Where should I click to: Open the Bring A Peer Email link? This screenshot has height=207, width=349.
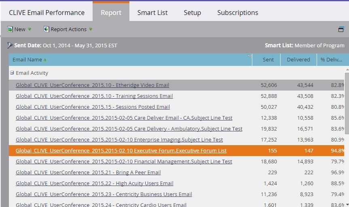coord(88,172)
